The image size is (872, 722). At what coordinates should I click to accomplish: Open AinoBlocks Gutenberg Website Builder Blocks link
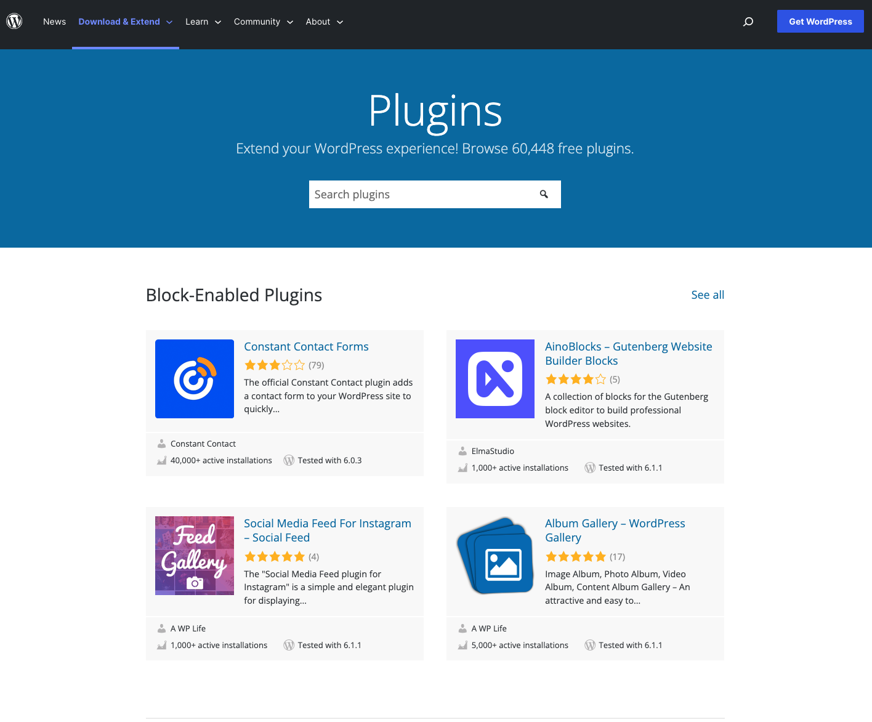click(x=628, y=354)
